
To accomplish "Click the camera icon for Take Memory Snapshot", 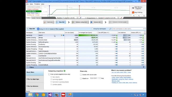I will tap(133, 8).
